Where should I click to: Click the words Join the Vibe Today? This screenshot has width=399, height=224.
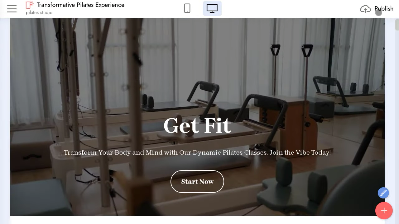300,152
